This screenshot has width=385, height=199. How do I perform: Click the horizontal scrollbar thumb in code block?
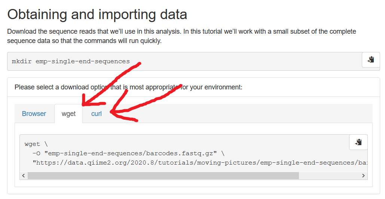pos(163,175)
